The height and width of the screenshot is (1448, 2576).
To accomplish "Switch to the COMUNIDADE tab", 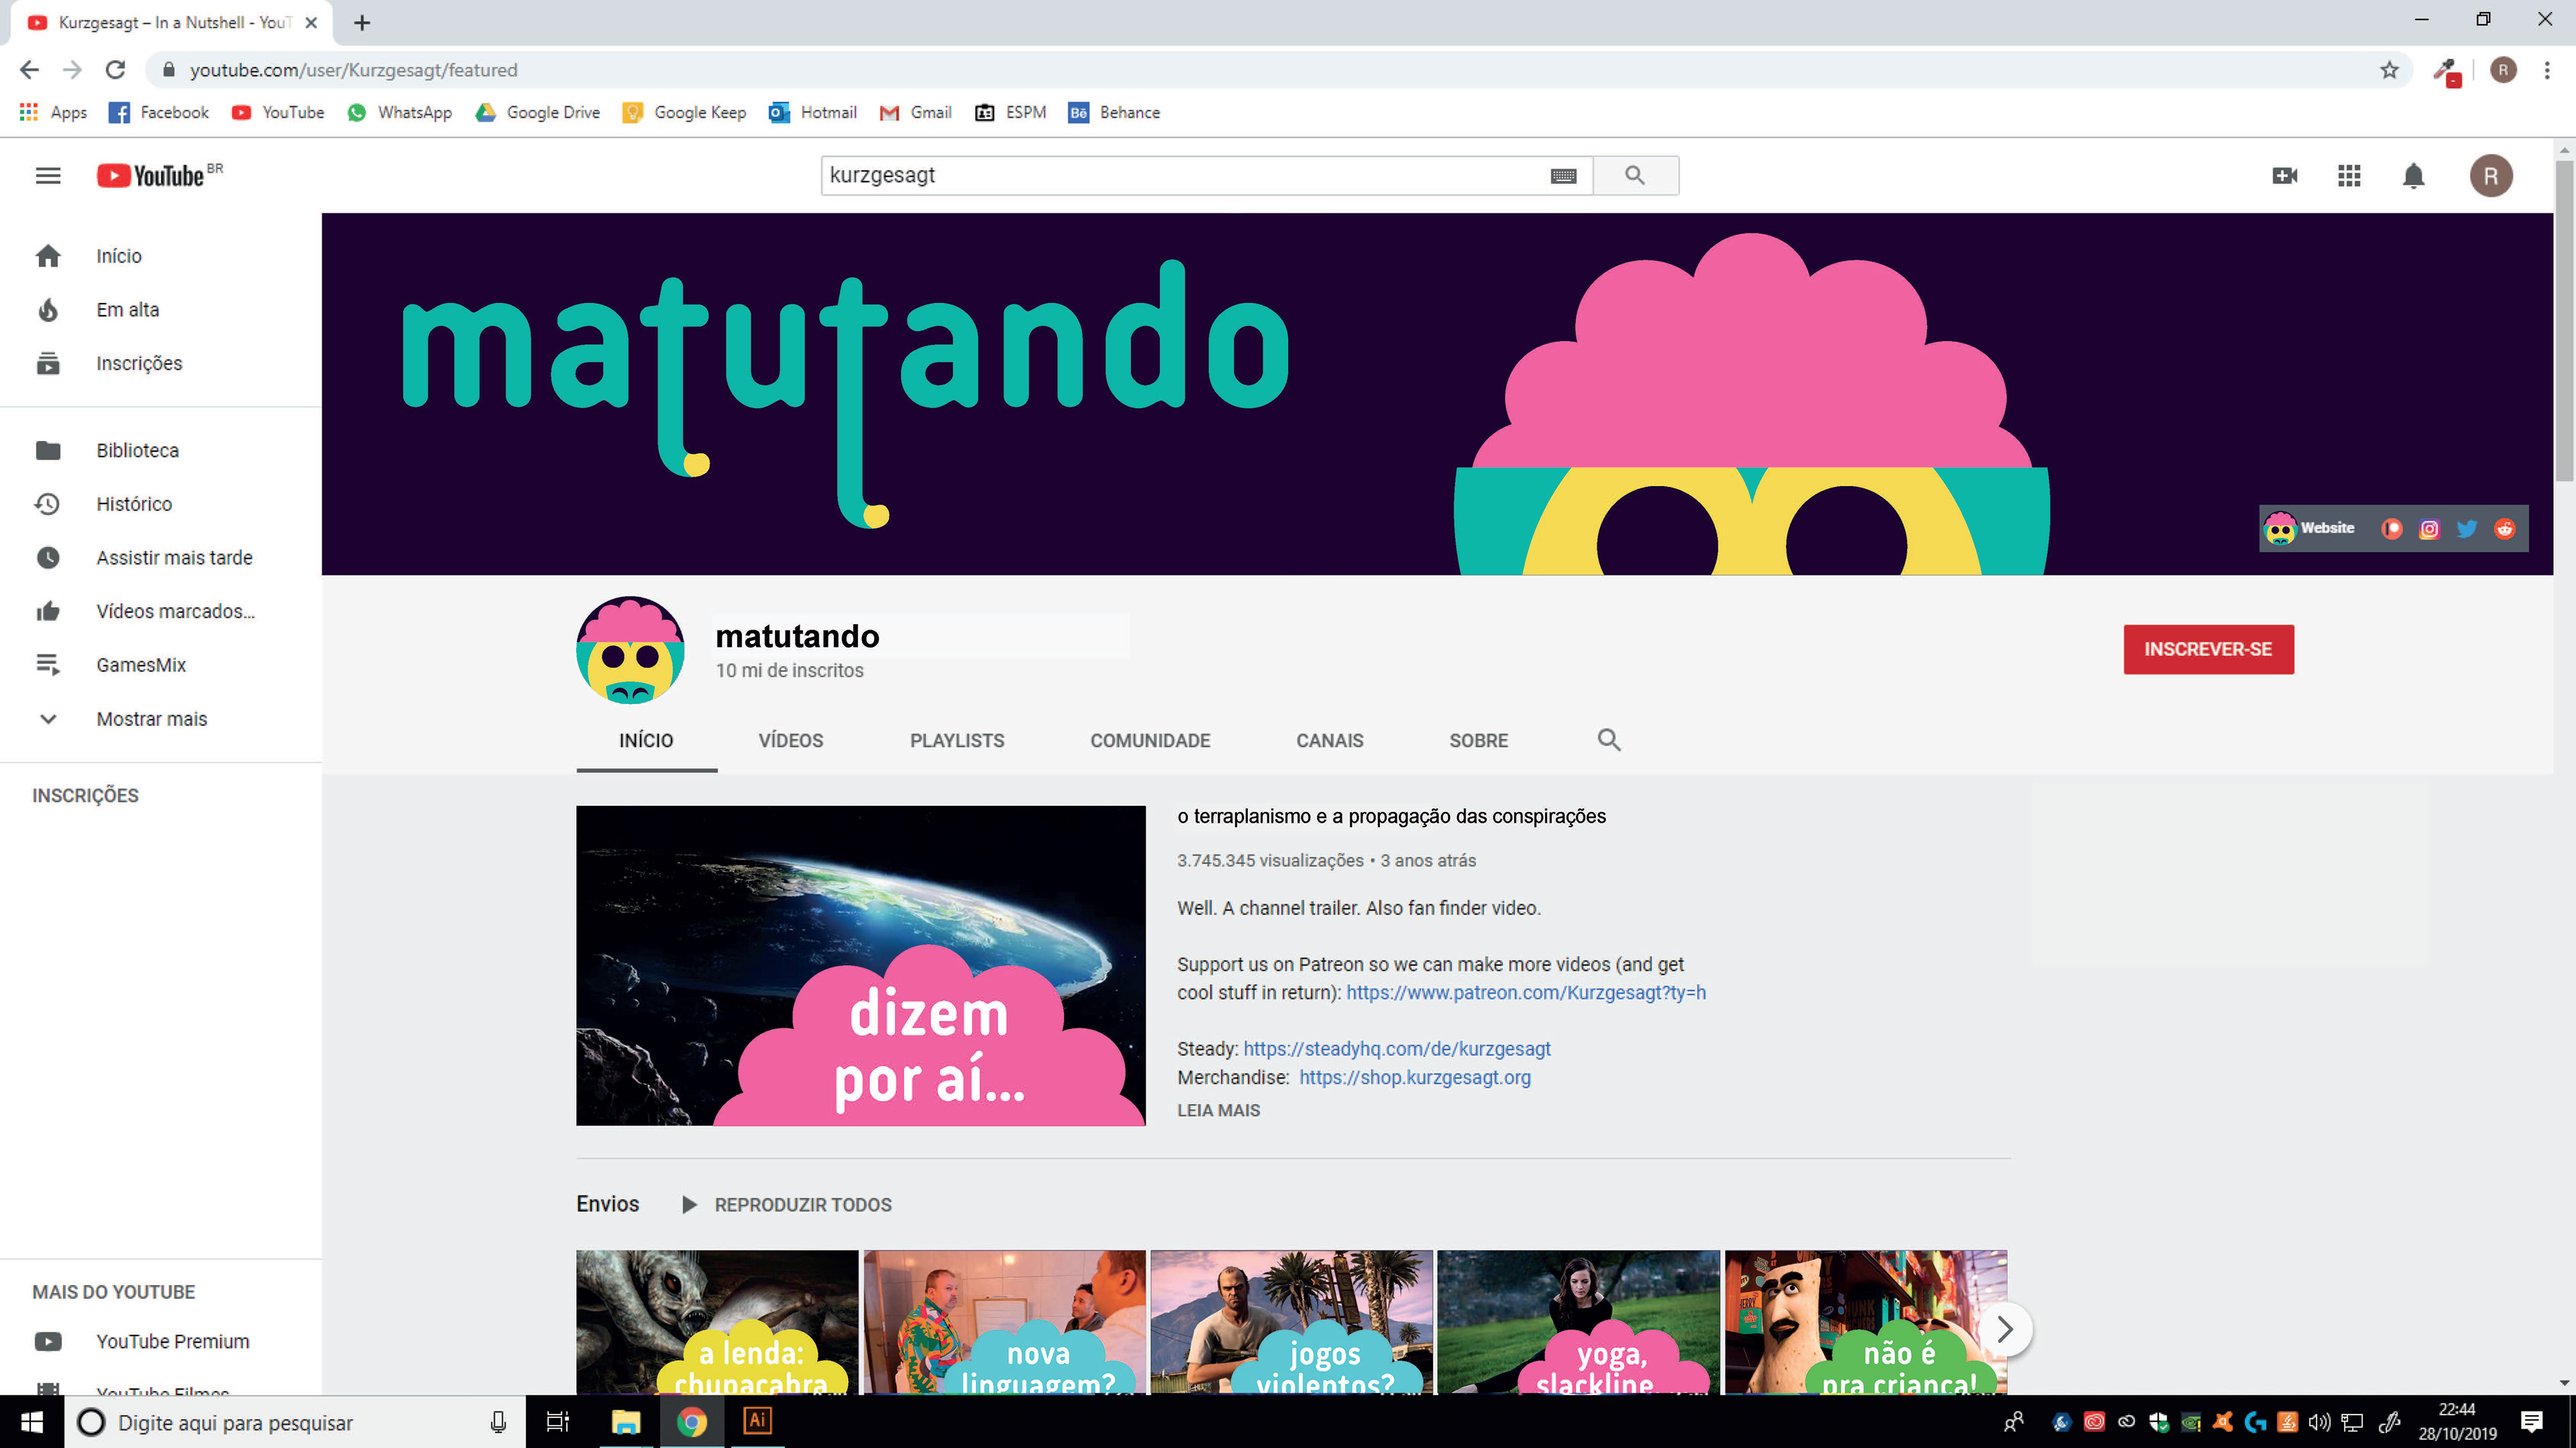I will pyautogui.click(x=1150, y=741).
